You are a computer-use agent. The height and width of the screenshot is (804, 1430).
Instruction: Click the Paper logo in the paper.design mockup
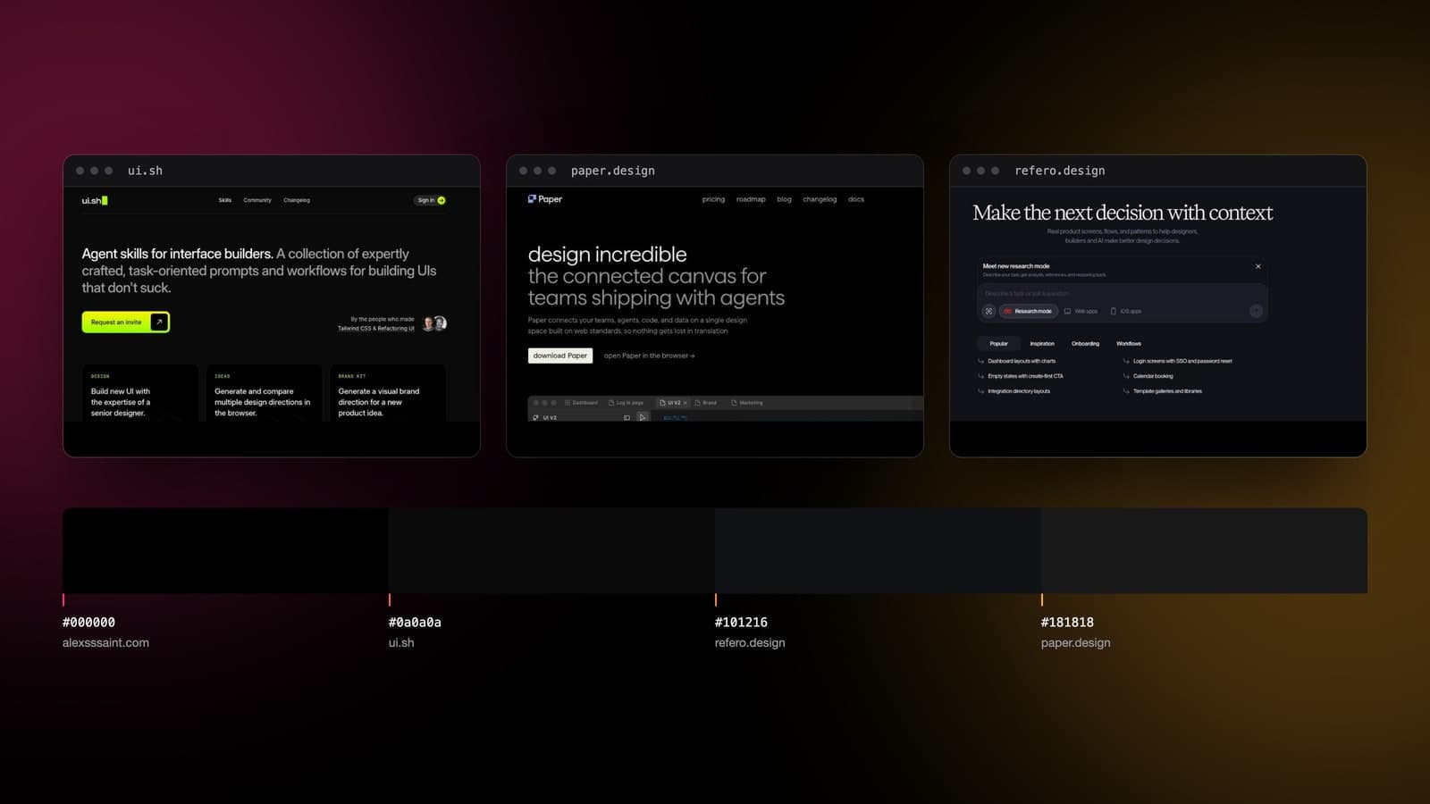[x=545, y=199]
